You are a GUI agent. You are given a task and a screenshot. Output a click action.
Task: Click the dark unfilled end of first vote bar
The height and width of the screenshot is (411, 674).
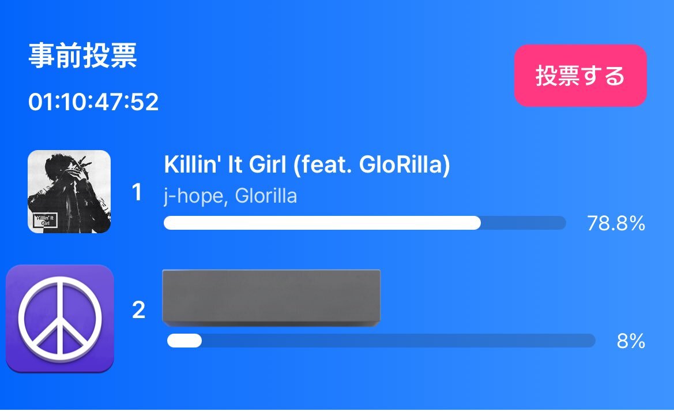[x=523, y=223]
